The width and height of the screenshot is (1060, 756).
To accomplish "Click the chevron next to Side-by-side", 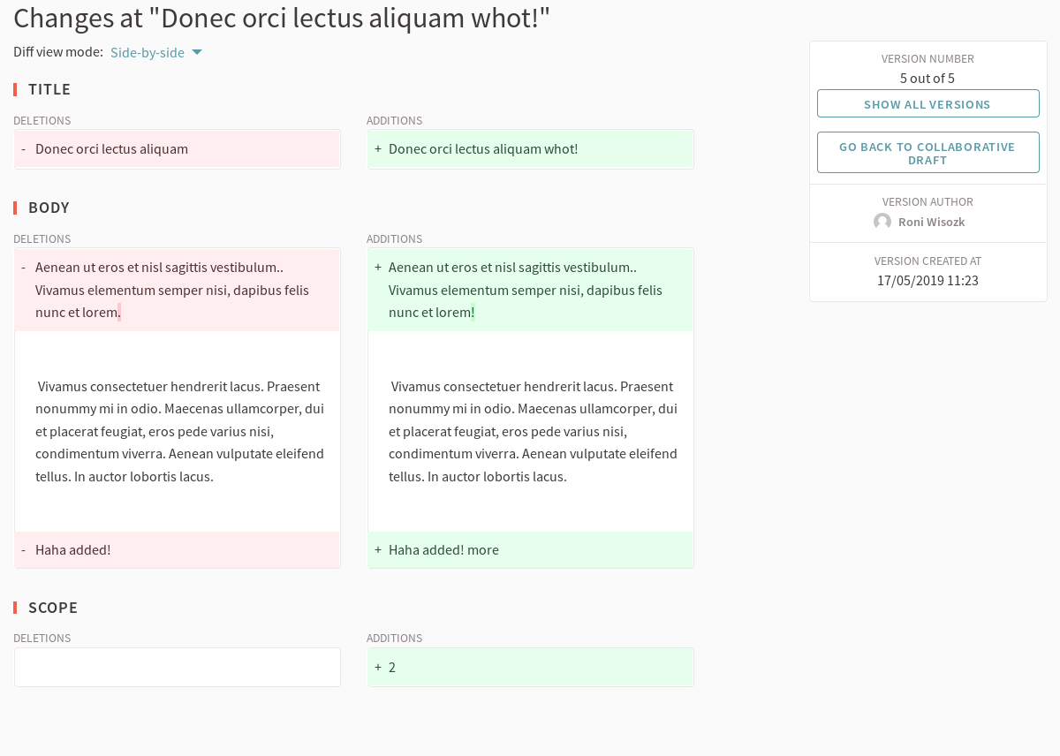I will (196, 52).
